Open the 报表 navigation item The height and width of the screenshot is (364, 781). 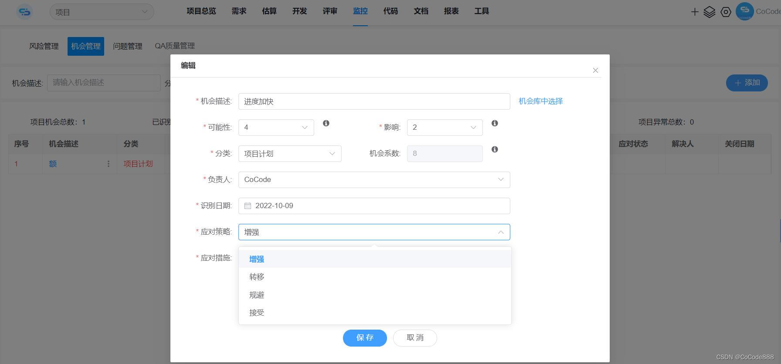[451, 11]
